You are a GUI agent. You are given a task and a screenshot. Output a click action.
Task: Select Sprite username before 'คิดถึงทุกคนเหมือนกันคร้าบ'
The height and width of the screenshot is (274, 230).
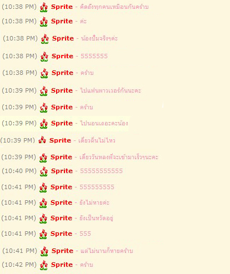tap(62, 7)
